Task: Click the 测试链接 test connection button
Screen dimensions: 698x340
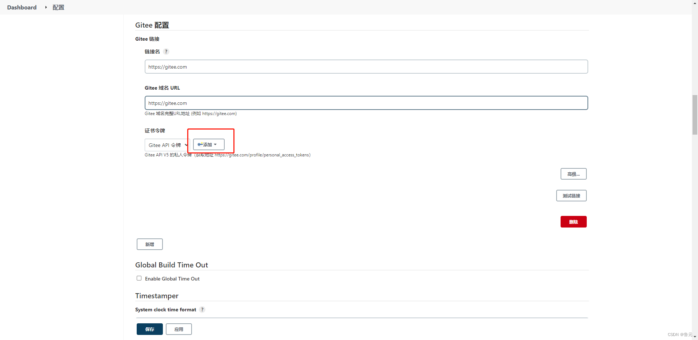Action: coord(571,196)
